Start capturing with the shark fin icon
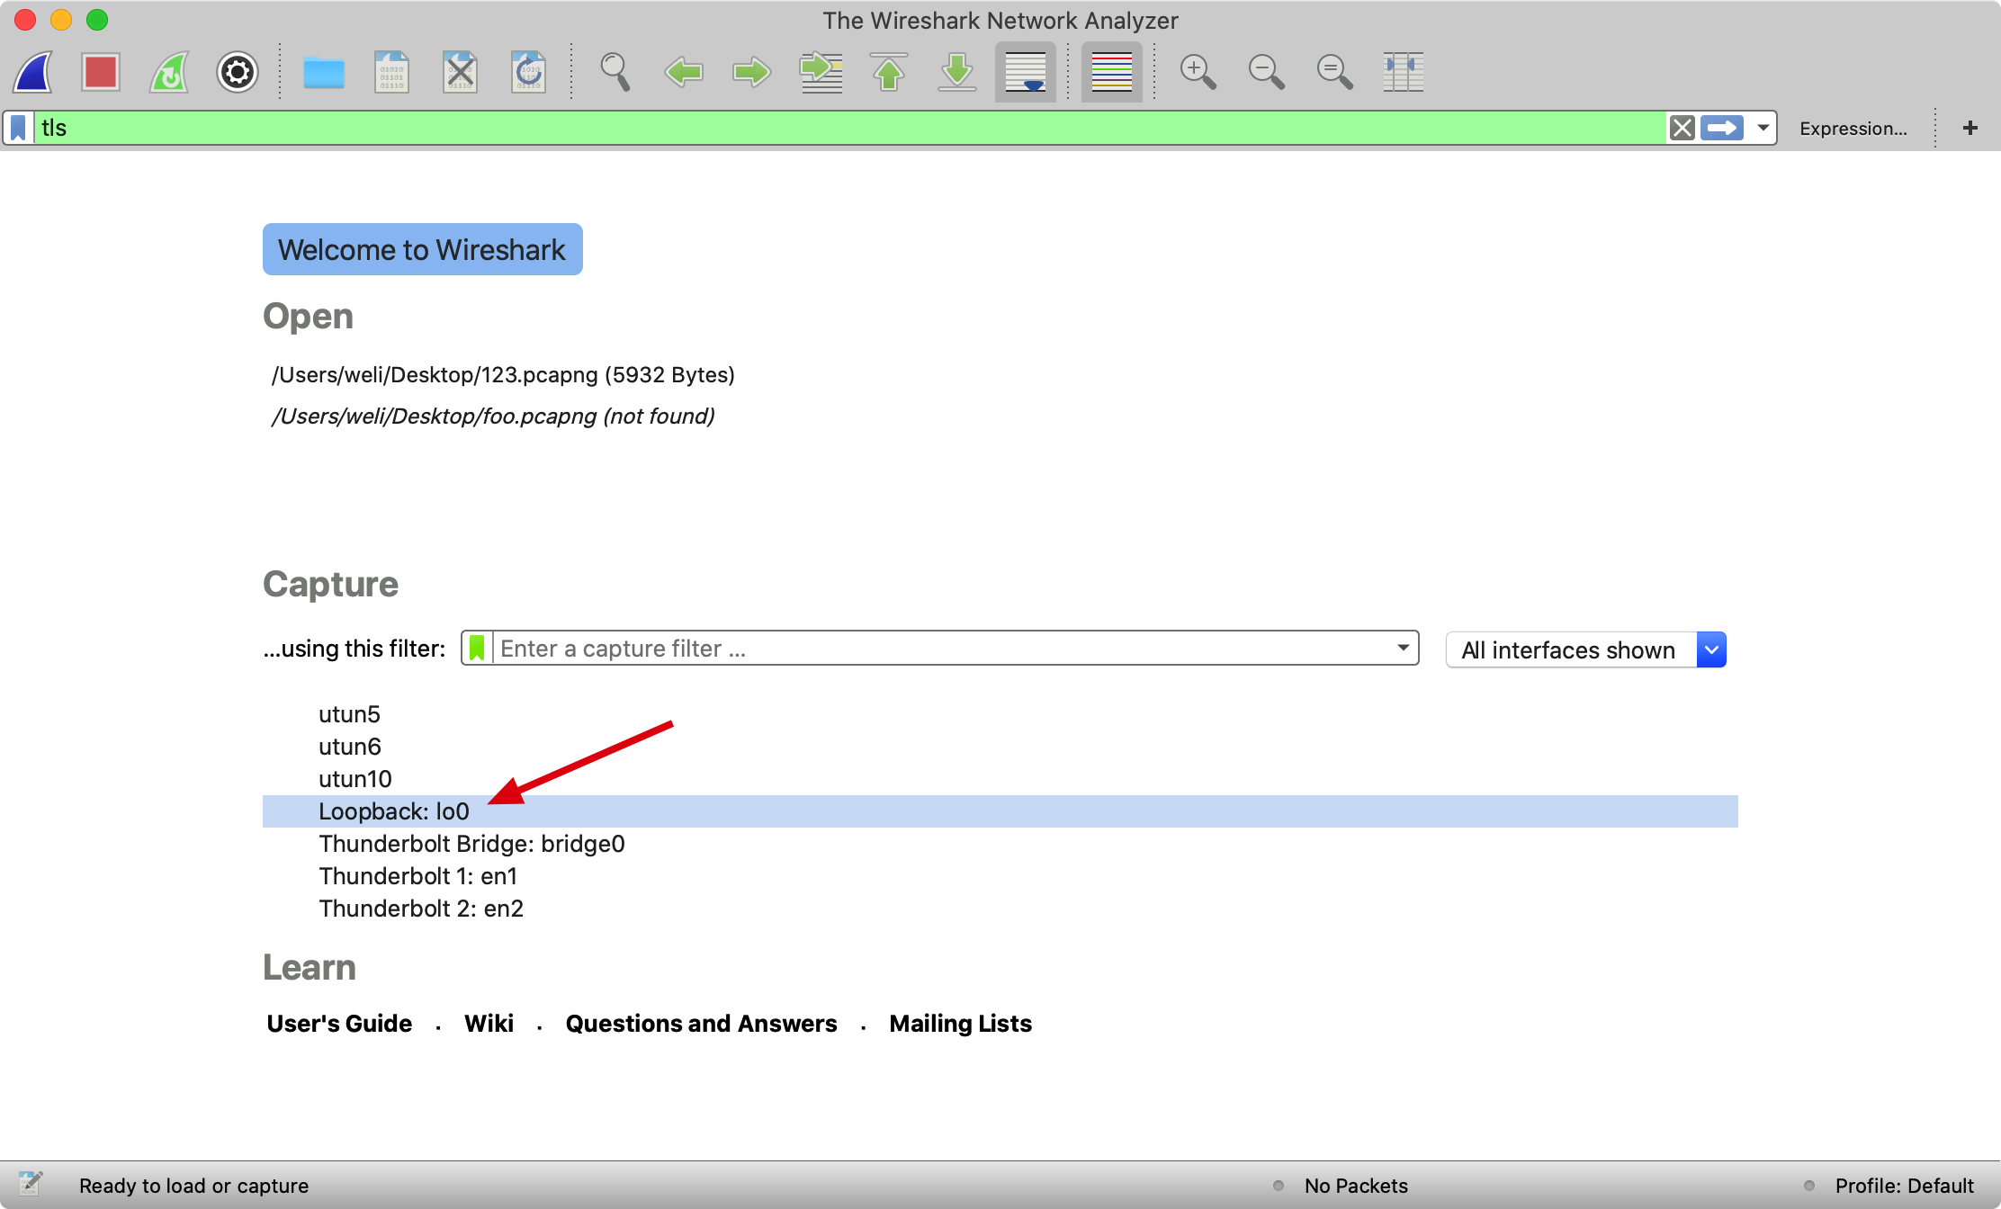The width and height of the screenshot is (2001, 1209). click(x=33, y=72)
